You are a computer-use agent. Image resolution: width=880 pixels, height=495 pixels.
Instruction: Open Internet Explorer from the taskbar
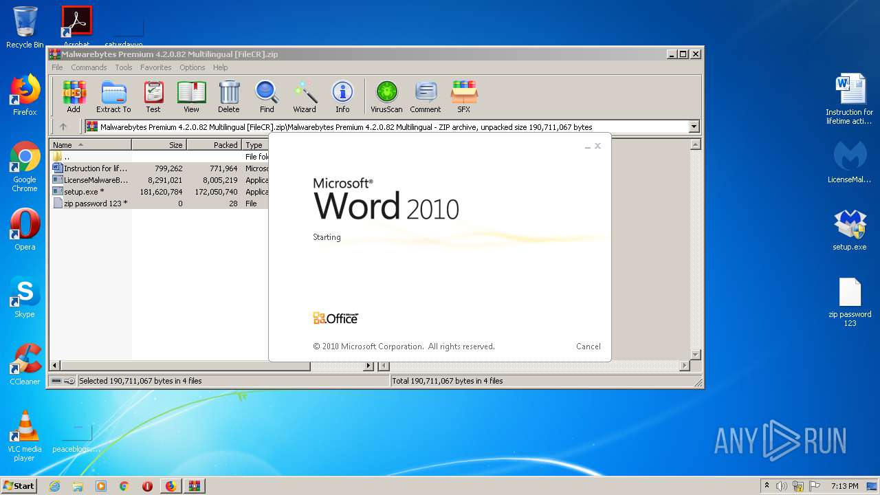[54, 486]
